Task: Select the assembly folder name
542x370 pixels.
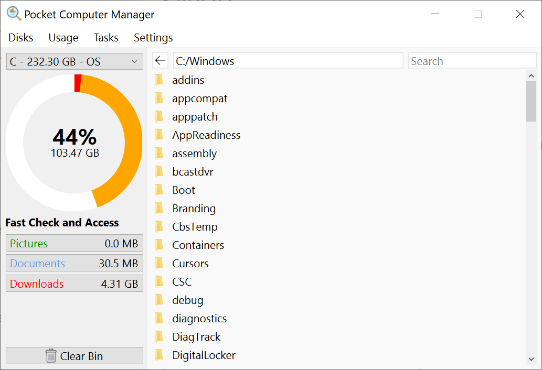Action: pos(194,154)
